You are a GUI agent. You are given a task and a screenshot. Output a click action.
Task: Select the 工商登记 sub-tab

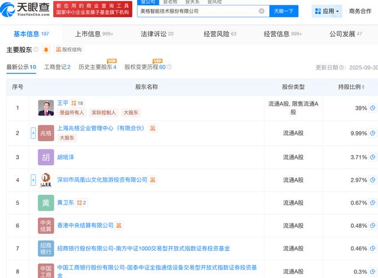click(x=57, y=67)
